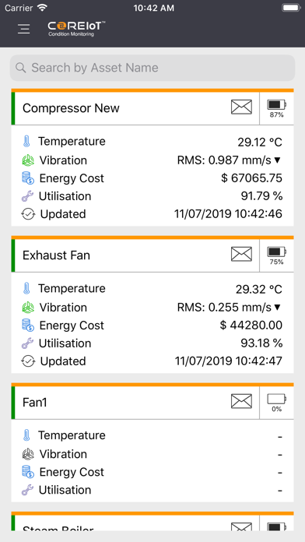Open the Exhaust Fan envelope messages icon
305x542 pixels.
tap(241, 254)
